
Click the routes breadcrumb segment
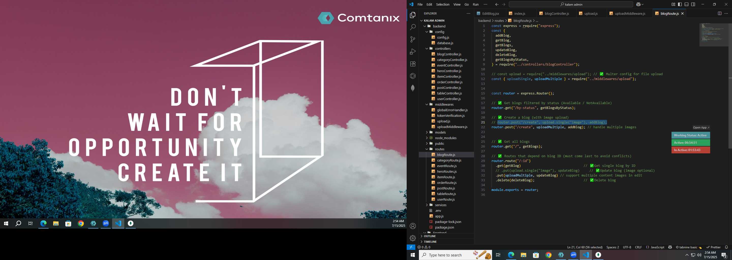(499, 21)
